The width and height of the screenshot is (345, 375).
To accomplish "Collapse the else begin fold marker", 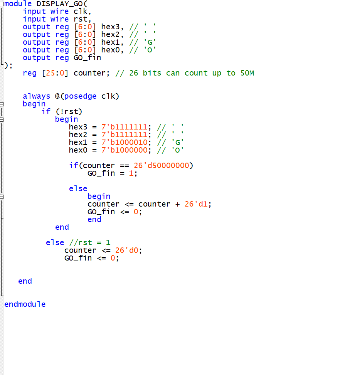I will click(x=1, y=197).
